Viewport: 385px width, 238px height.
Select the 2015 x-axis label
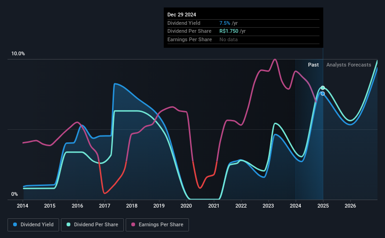(x=50, y=206)
